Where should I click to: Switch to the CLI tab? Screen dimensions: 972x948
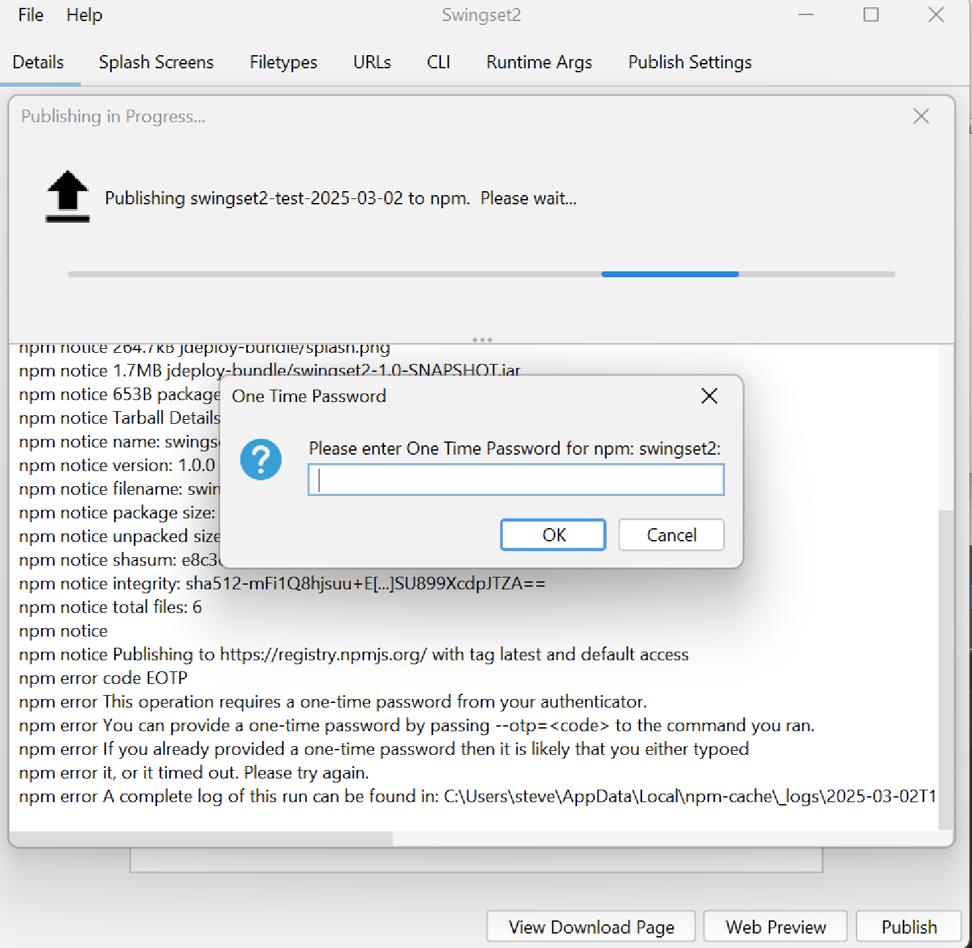[x=438, y=62]
